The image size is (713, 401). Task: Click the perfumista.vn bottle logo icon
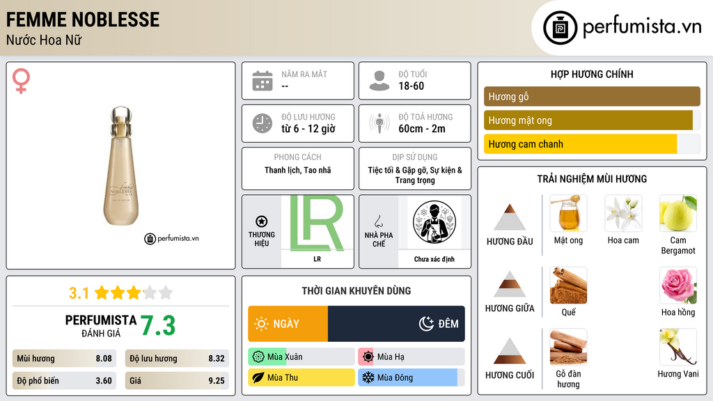point(560,28)
